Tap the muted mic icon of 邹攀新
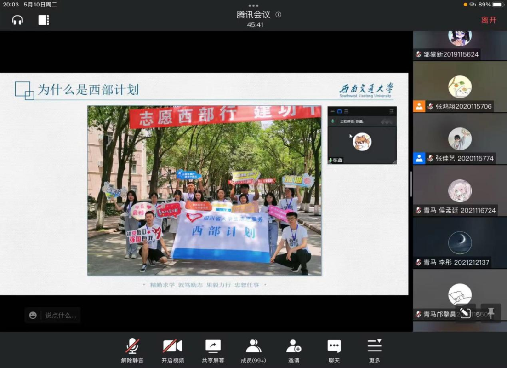 (418, 54)
